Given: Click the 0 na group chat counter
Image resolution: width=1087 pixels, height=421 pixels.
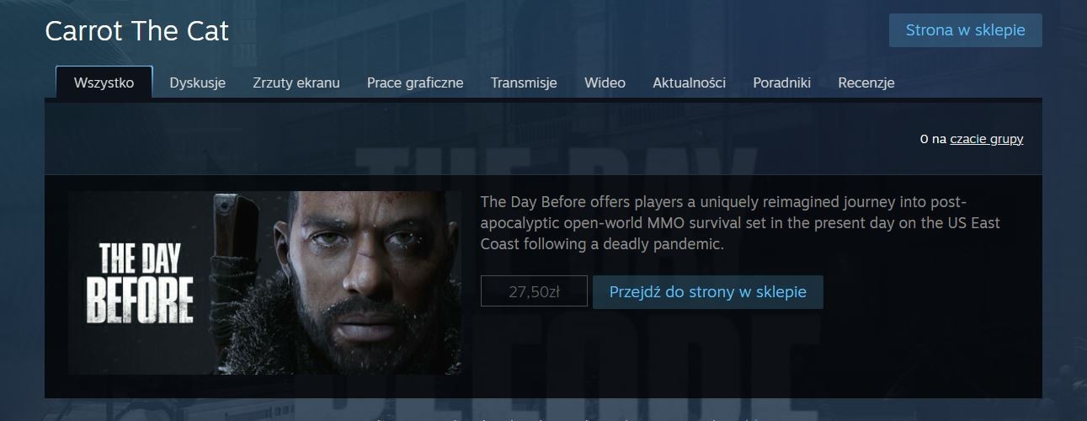Looking at the screenshot, I should [x=934, y=139].
